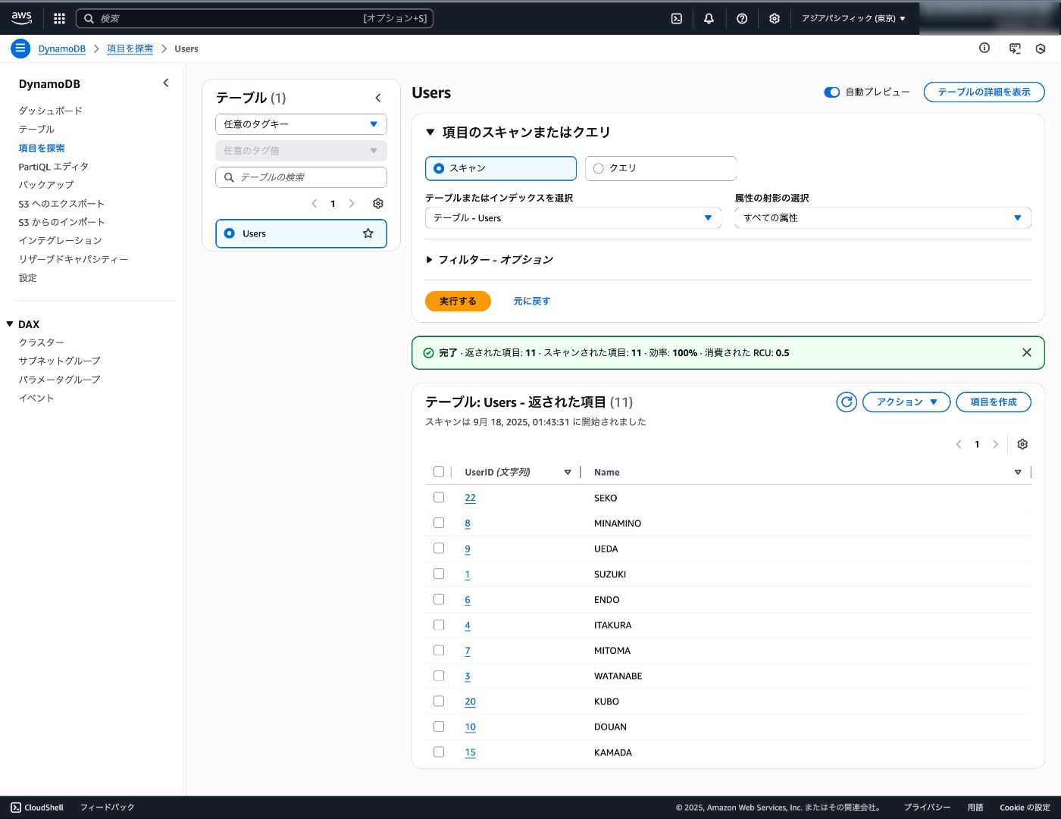
Task: Open the help question mark menu
Action: click(x=742, y=18)
